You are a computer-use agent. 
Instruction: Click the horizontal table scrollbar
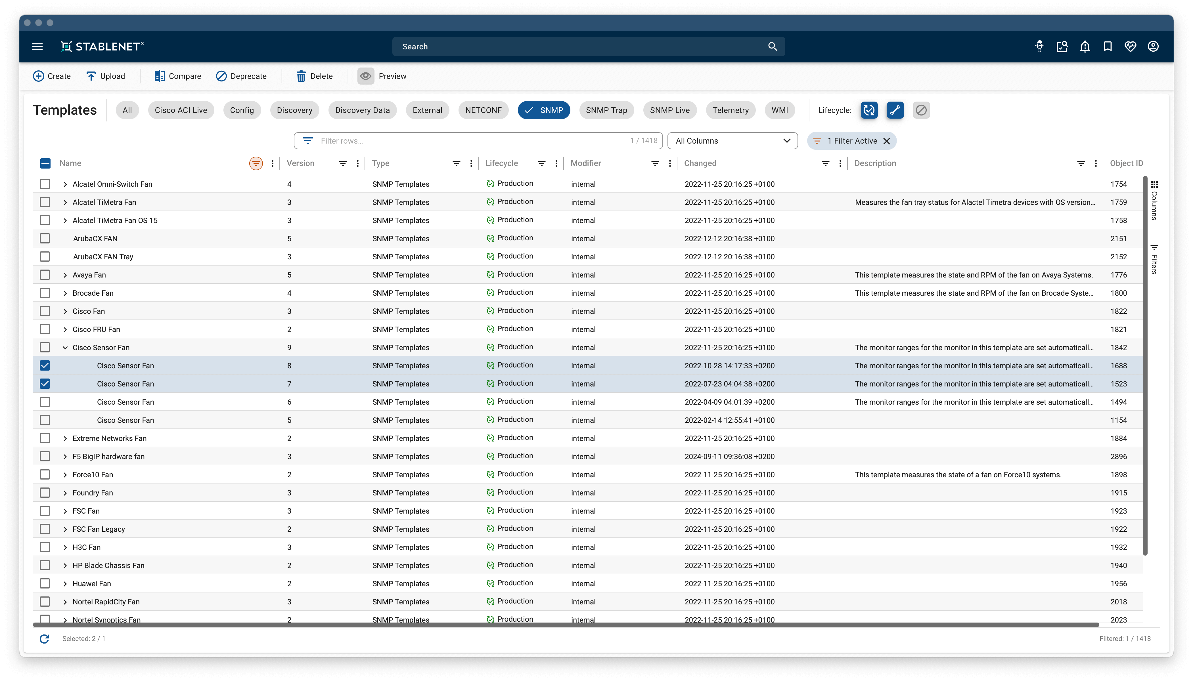[x=566, y=625]
